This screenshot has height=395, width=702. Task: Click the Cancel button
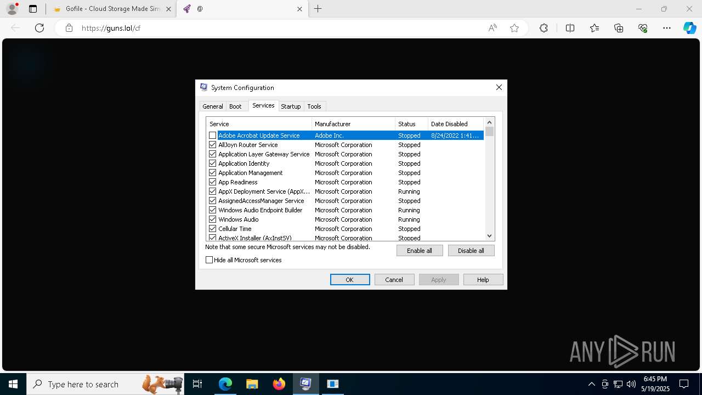coord(394,280)
